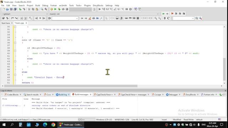Create a new file from toolbar

[x=3, y=9]
